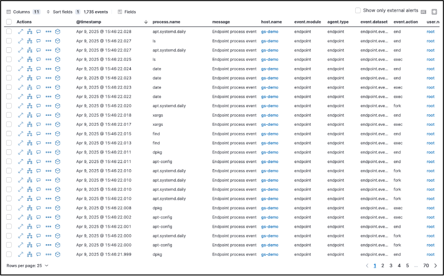This screenshot has height=276, width=444.
Task: Add a note to the xargs end event
Action: tap(39, 115)
